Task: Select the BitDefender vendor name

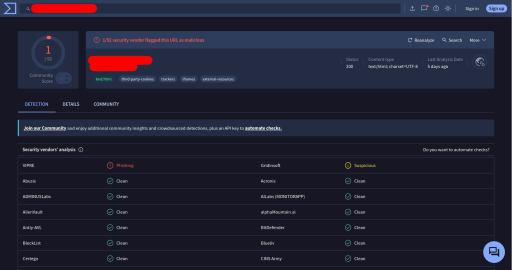Action: click(272, 227)
